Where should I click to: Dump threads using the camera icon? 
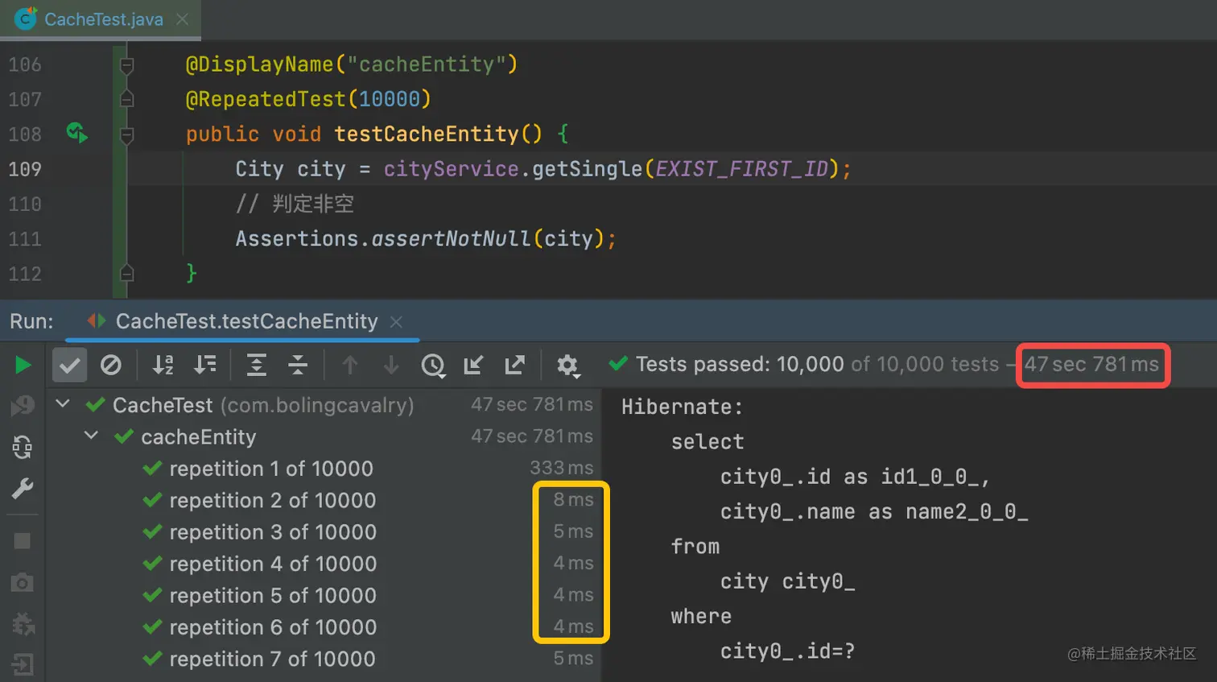23,582
